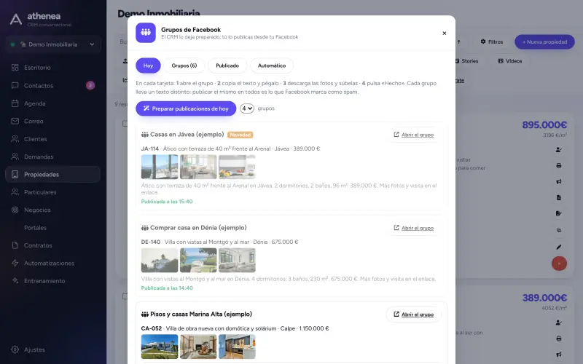Click the pencil edit icon on 895.000€ property
The image size is (583, 364).
(x=558, y=247)
